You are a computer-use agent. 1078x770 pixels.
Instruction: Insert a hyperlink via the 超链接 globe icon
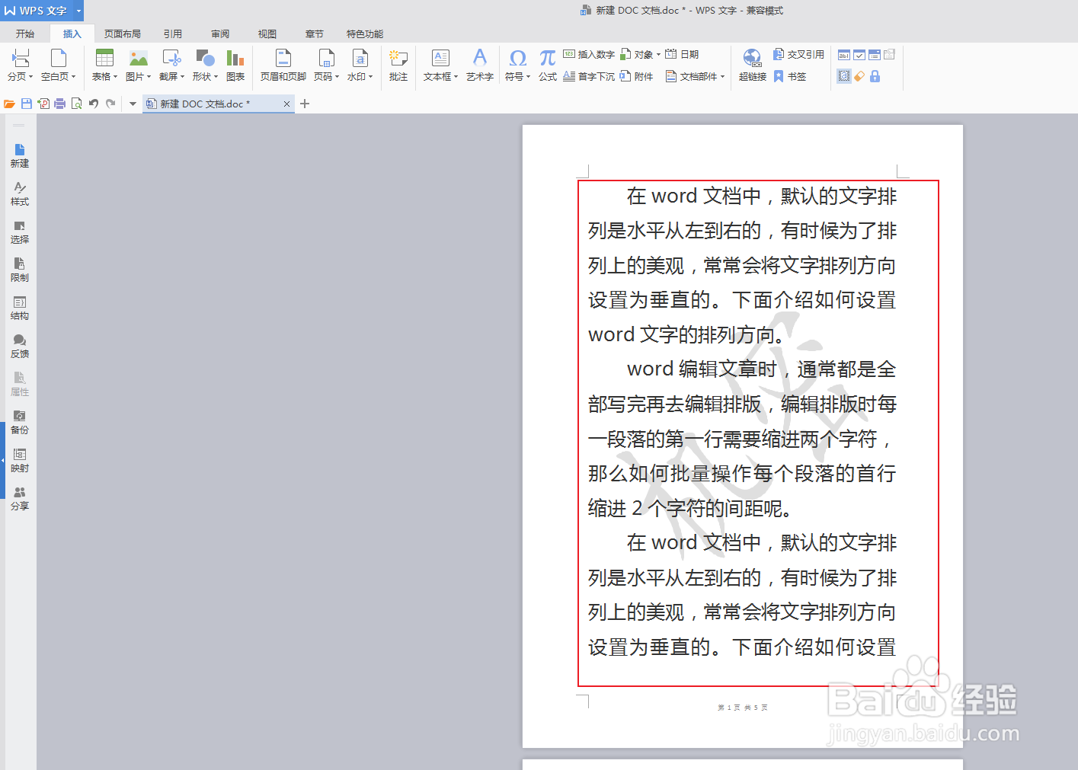[x=751, y=65]
